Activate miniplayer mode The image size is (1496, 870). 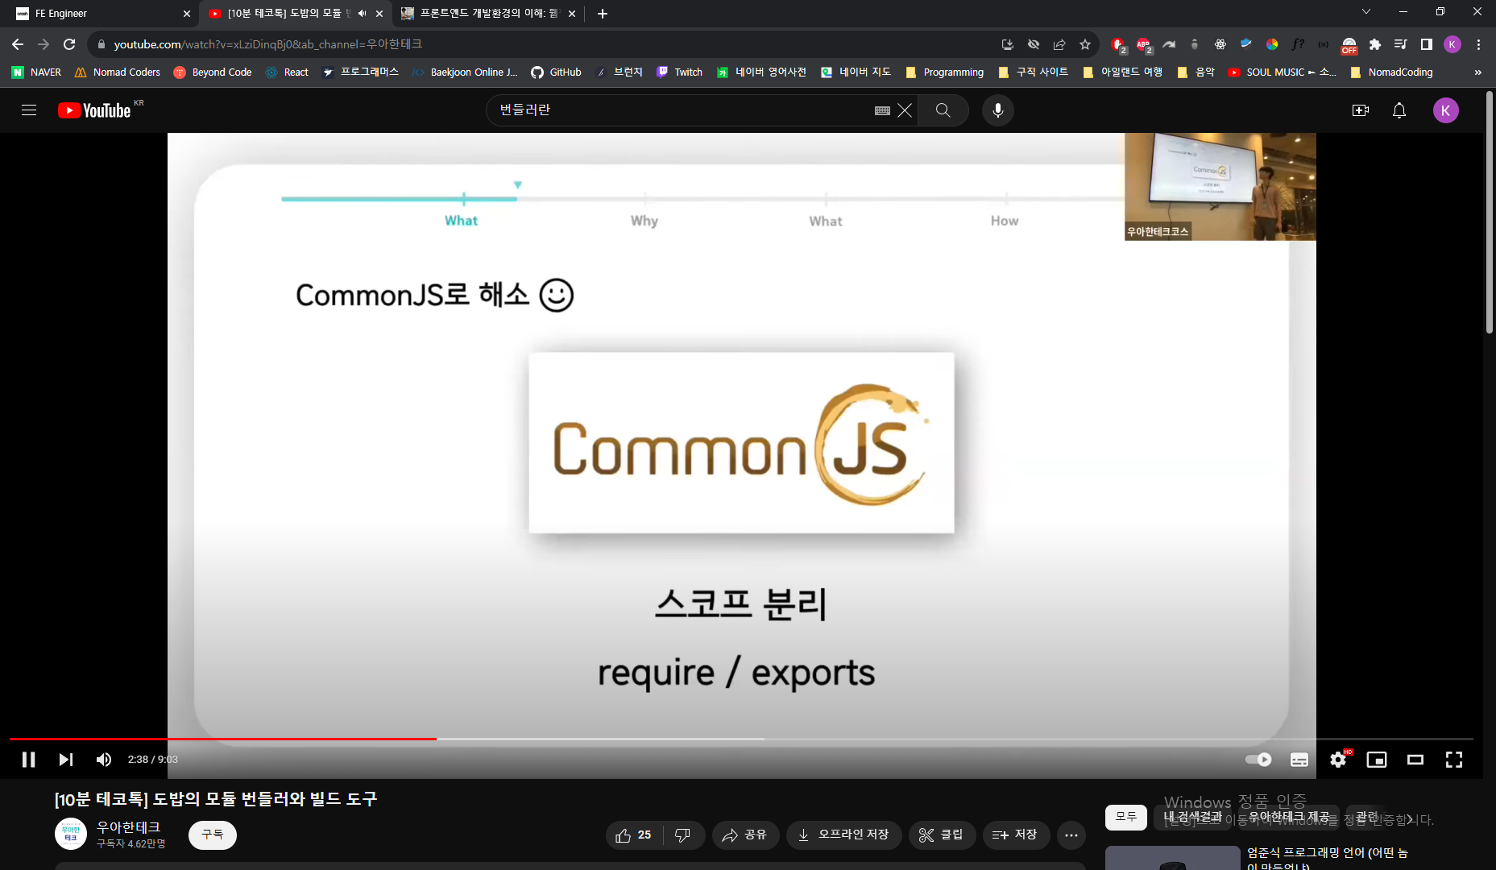1377,760
